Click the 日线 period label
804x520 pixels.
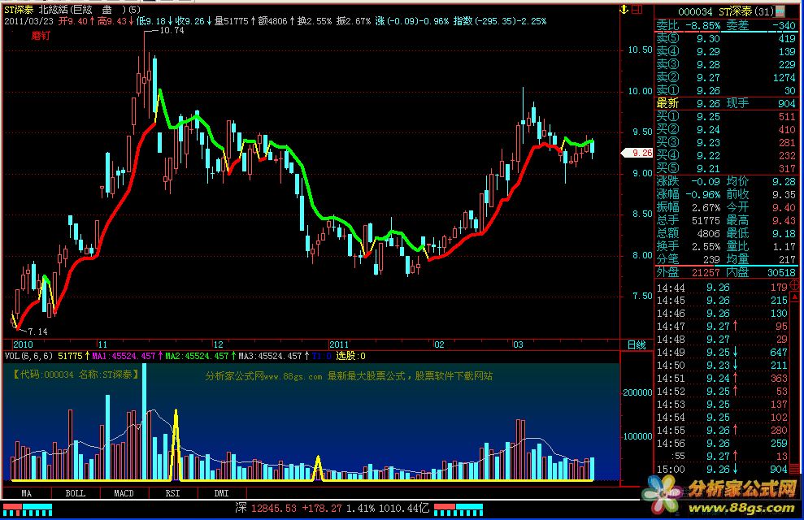pos(637,344)
